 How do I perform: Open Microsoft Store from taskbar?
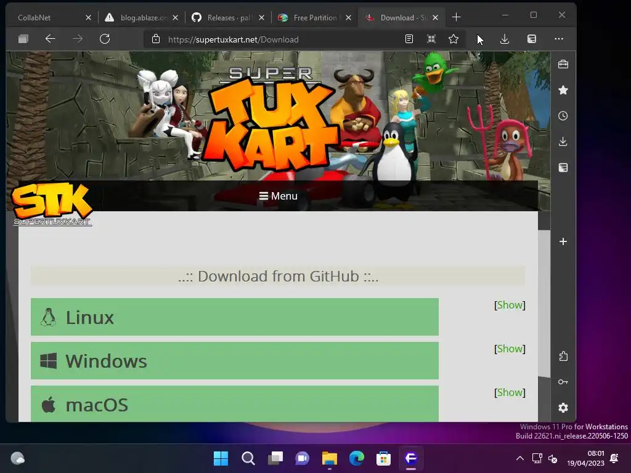point(383,458)
